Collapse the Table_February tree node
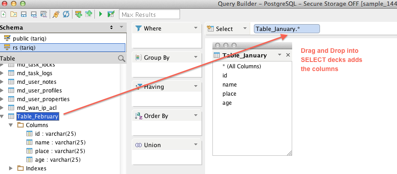The width and height of the screenshot is (397, 174). coord(2,117)
